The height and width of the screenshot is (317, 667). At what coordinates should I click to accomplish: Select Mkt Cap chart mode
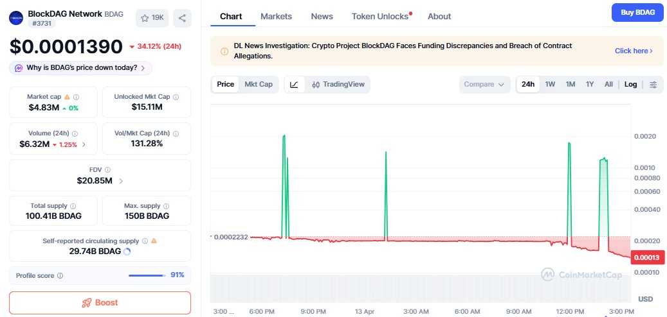pyautogui.click(x=259, y=85)
